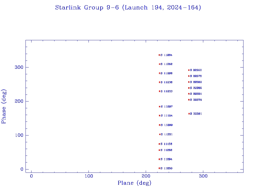This screenshot has width=256, height=192.
Task: Select the 'S 11231' satellite label
Action: coord(167,134)
